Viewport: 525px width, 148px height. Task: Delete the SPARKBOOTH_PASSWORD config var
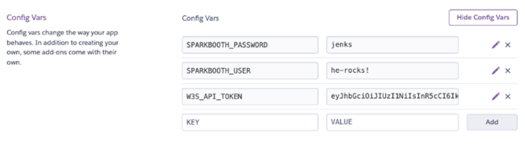[x=508, y=45]
